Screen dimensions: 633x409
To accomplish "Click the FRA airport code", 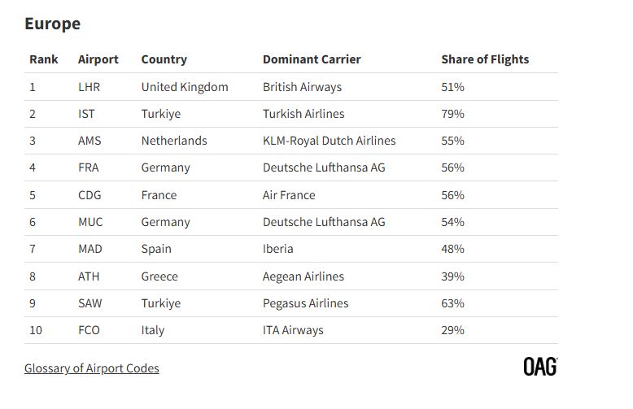I will coord(89,168).
